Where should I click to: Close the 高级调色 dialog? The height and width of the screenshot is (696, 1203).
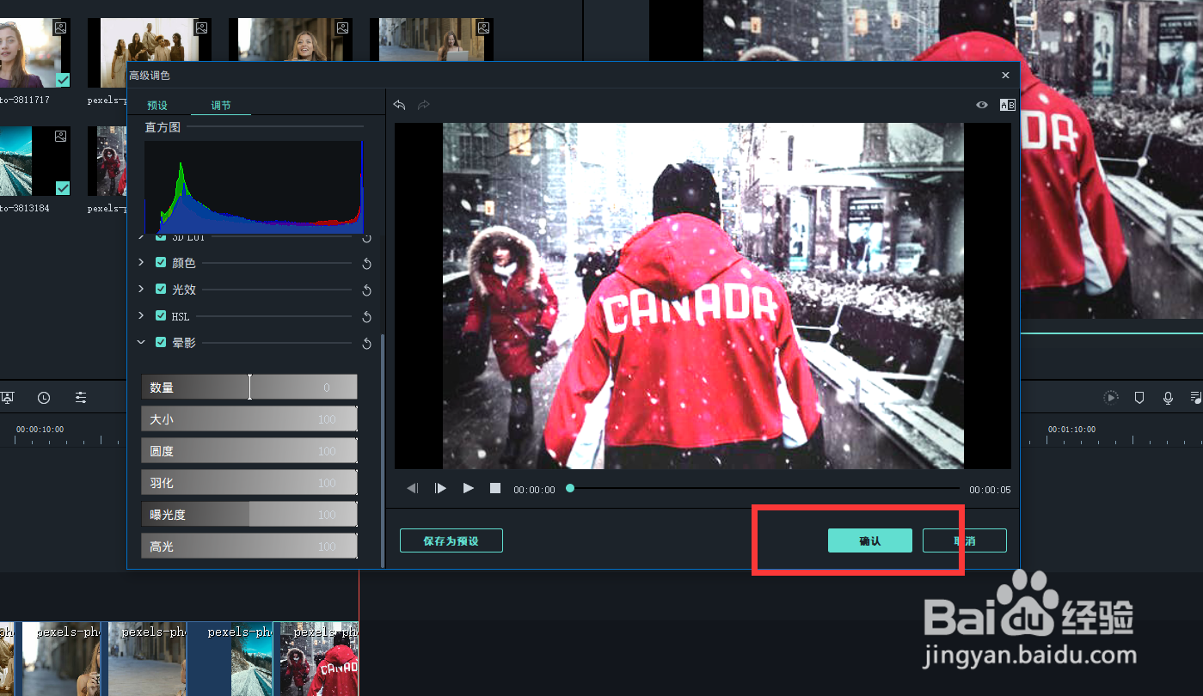[1005, 76]
